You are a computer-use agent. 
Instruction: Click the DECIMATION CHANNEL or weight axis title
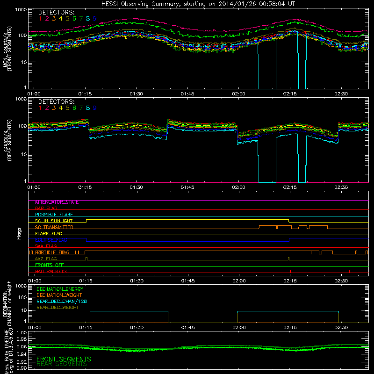tap(7, 303)
